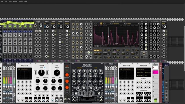Click right HOST-FX LEFT output jack

(128, 100)
